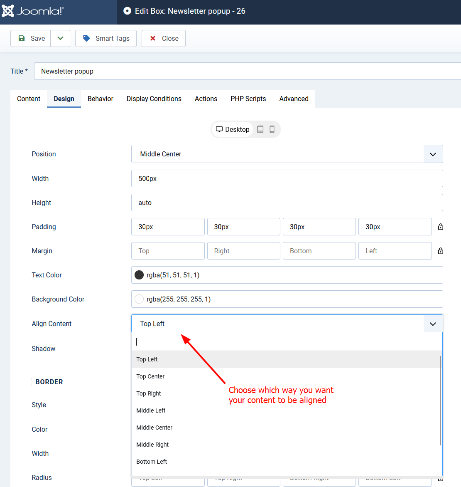Switch to tablet device view icon
Screen dimensions: 461x487
[x=260, y=129]
